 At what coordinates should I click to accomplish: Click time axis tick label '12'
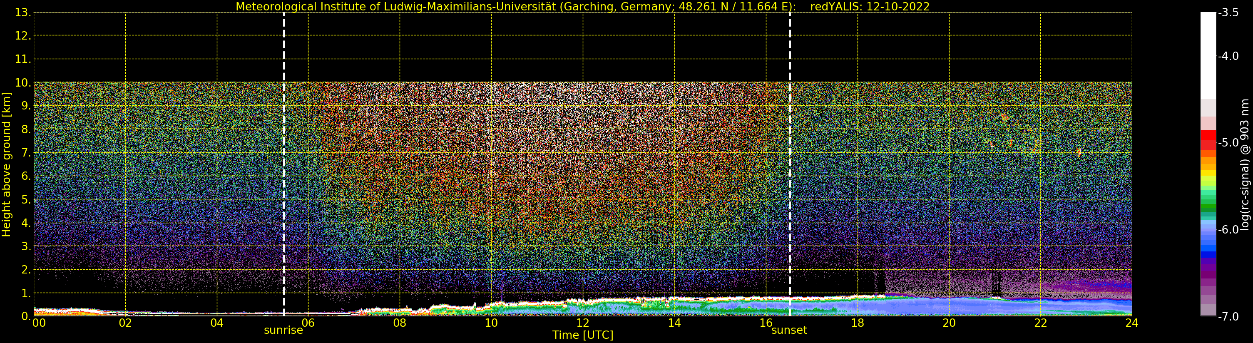(583, 323)
